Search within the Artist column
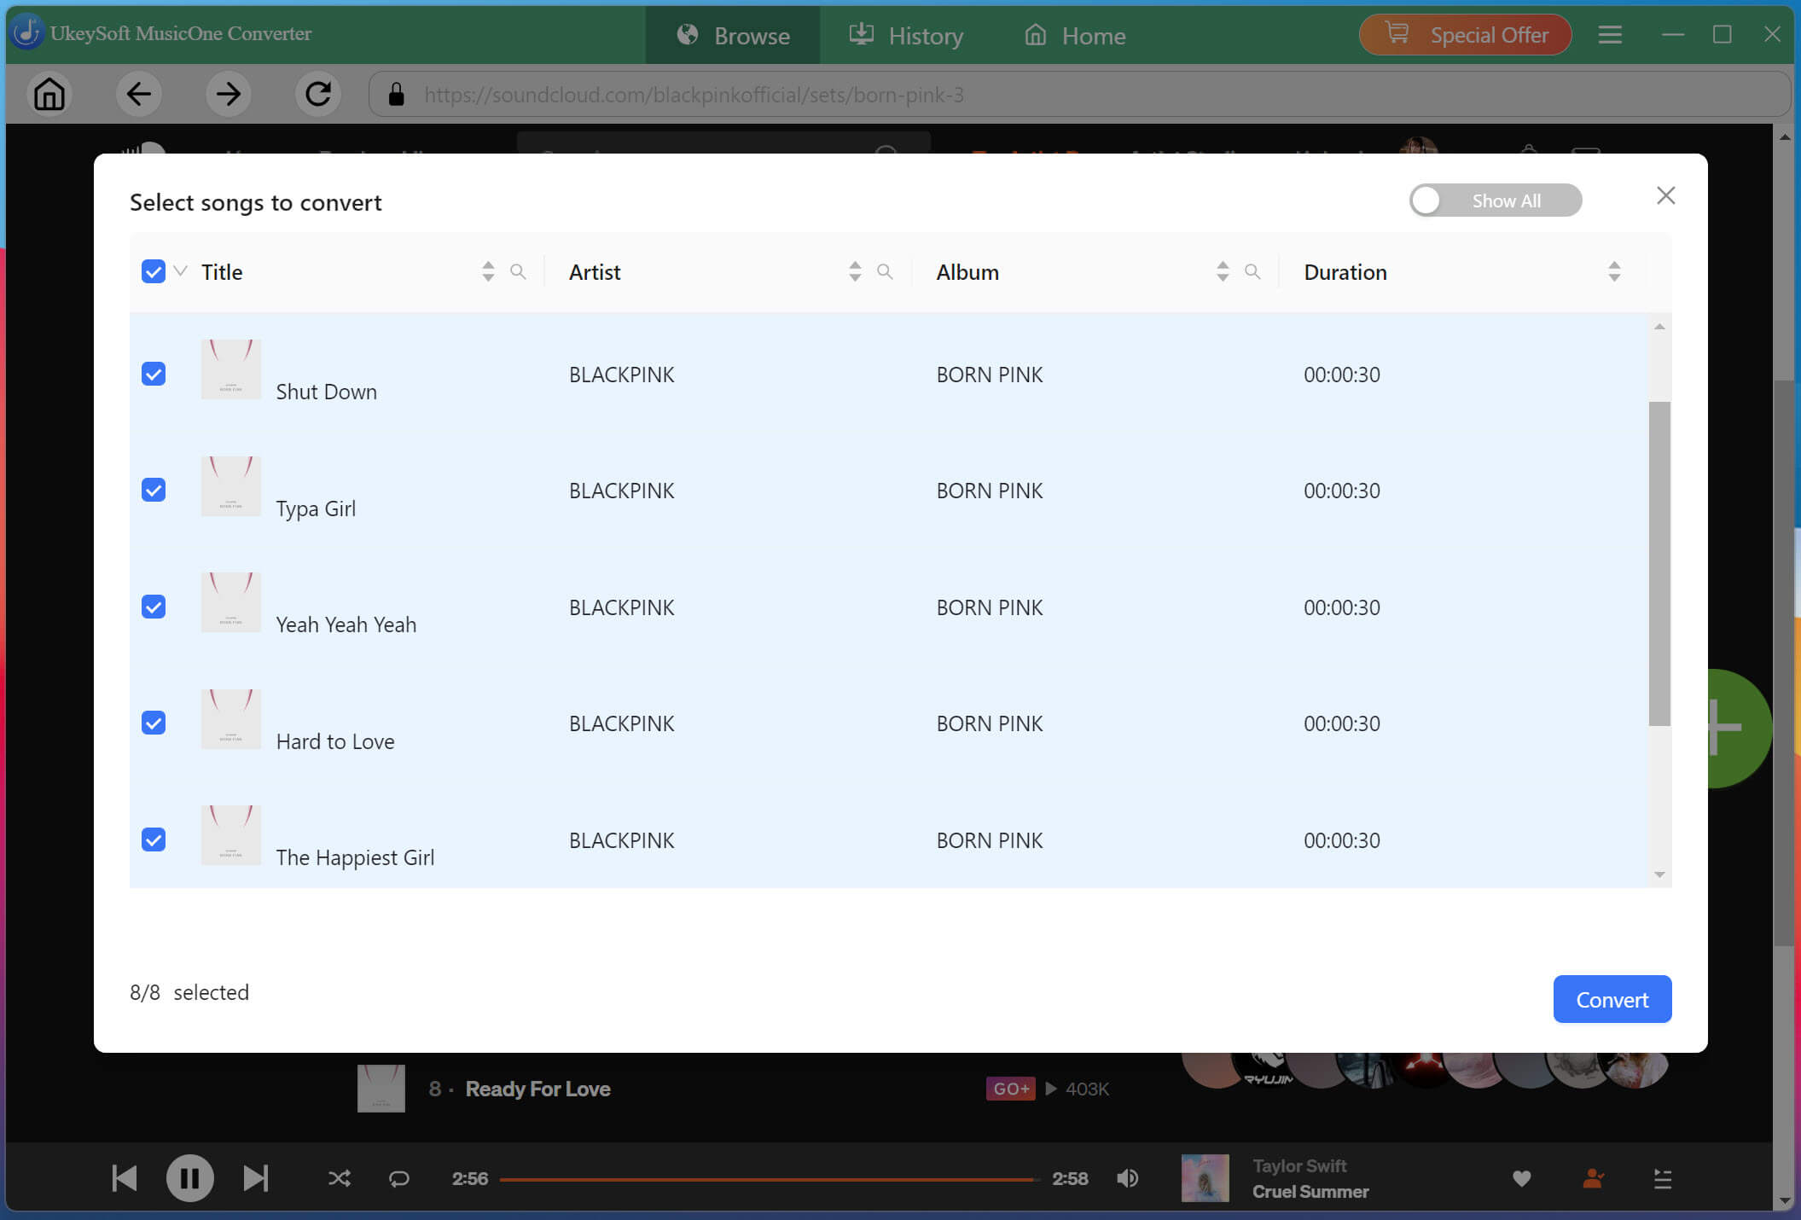This screenshot has height=1220, width=1801. pyautogui.click(x=885, y=272)
